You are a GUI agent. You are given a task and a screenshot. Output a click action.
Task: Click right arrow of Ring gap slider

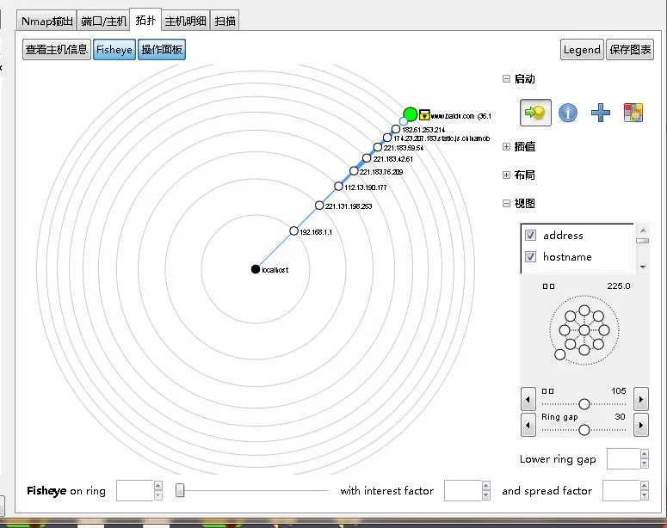(641, 425)
